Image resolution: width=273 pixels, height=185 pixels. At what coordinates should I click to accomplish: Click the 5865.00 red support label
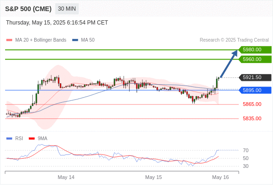pos(252,104)
